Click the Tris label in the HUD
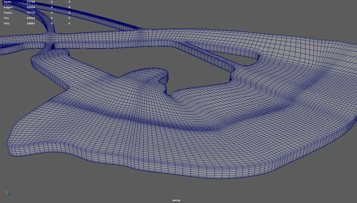This screenshot has width=357, height=203. (7, 18)
